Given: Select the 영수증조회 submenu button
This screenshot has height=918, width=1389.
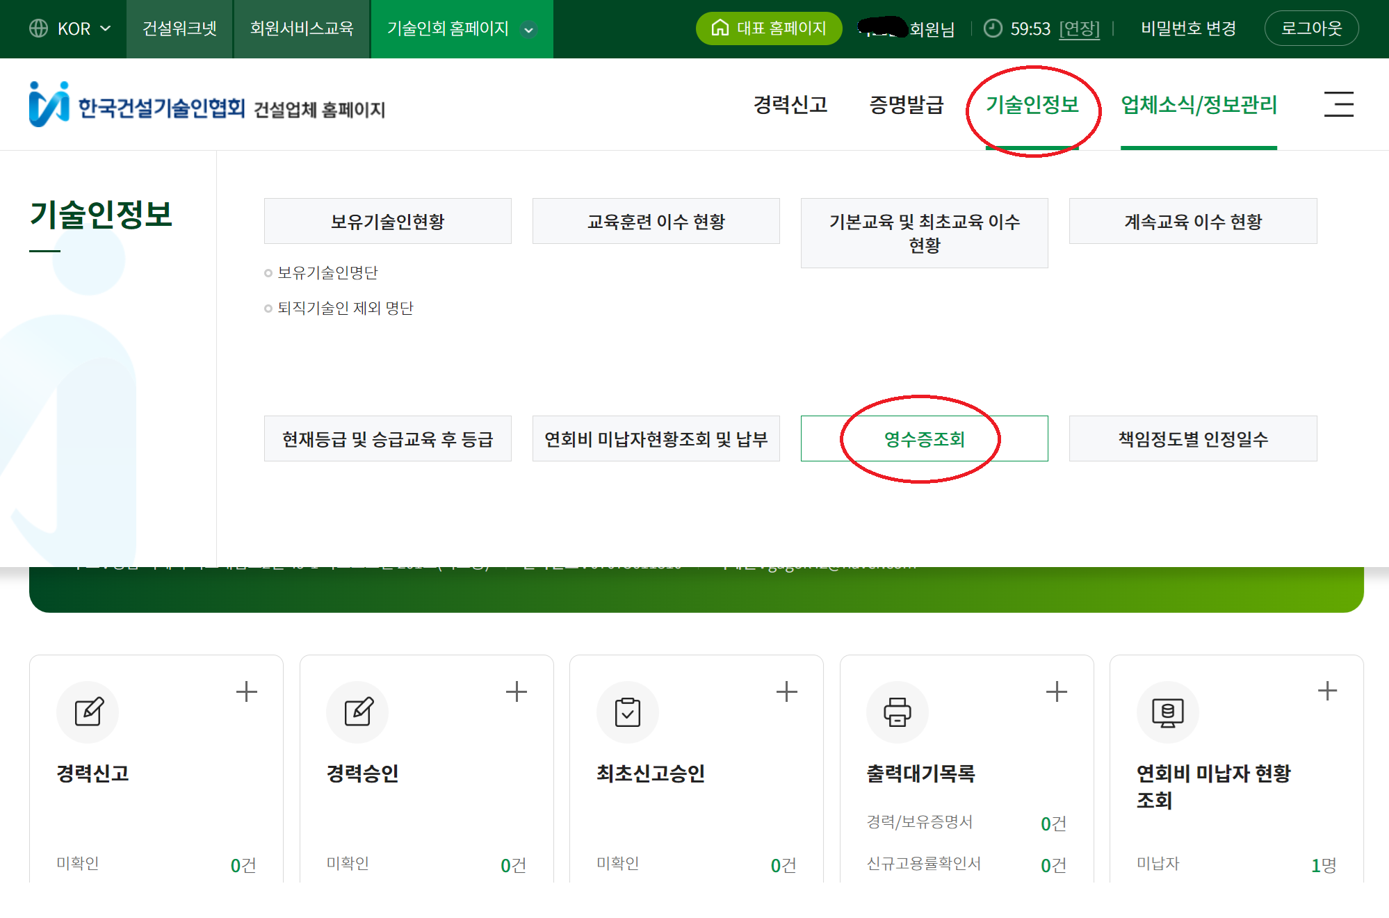Looking at the screenshot, I should click(x=924, y=438).
